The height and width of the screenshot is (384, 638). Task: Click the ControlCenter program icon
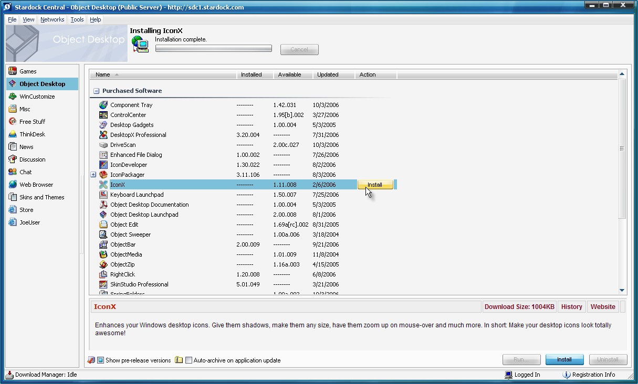tap(103, 115)
